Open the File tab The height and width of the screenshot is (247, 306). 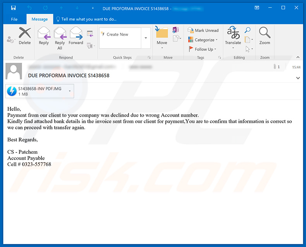(14, 19)
